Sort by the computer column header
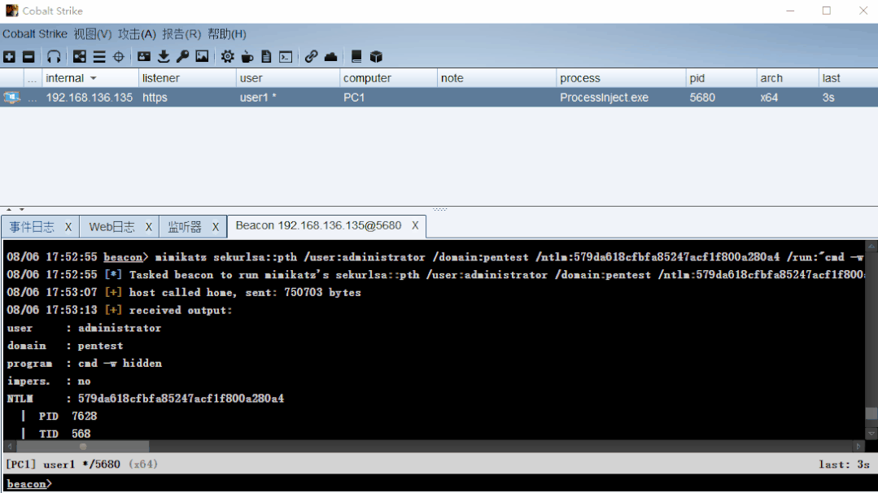Viewport: 878px width, 493px height. [388, 78]
